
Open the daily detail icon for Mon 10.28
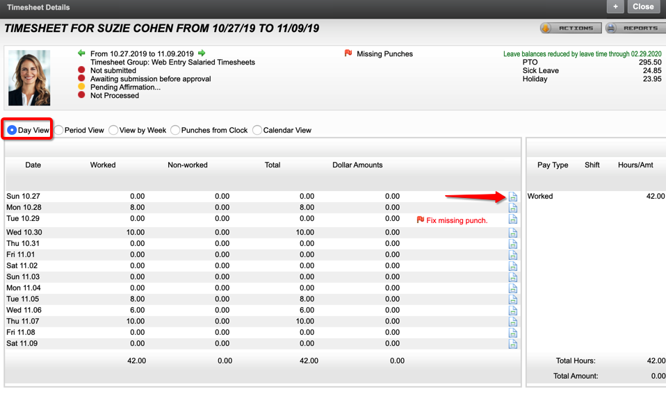point(513,208)
